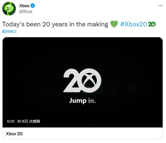The image size is (166, 143).
Task: Click the @Xbox handle
Action: click(26, 11)
